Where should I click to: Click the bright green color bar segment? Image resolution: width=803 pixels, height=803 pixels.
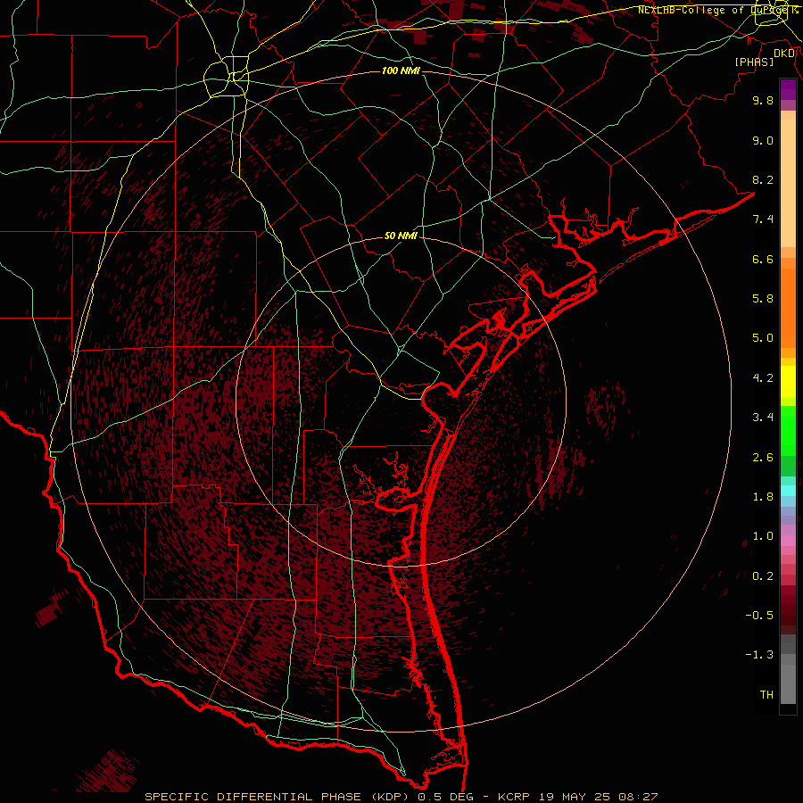(788, 431)
